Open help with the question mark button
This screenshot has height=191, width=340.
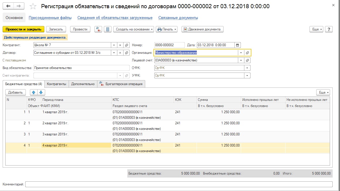click(x=329, y=29)
